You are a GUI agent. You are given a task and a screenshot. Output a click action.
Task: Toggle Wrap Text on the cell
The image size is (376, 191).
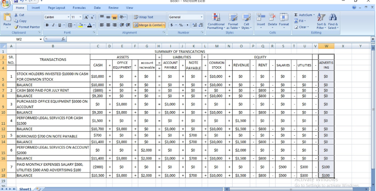point(143,17)
